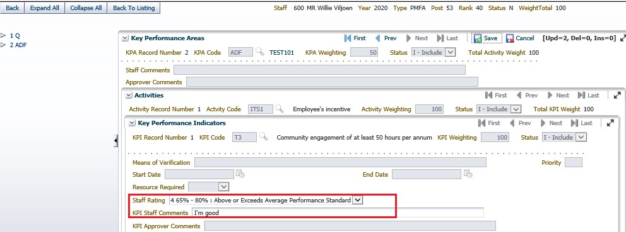Click the Expand All button

[45, 8]
